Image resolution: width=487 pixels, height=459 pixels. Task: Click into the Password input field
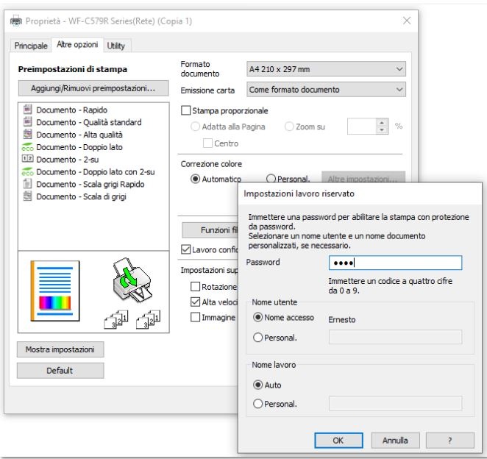[394, 263]
